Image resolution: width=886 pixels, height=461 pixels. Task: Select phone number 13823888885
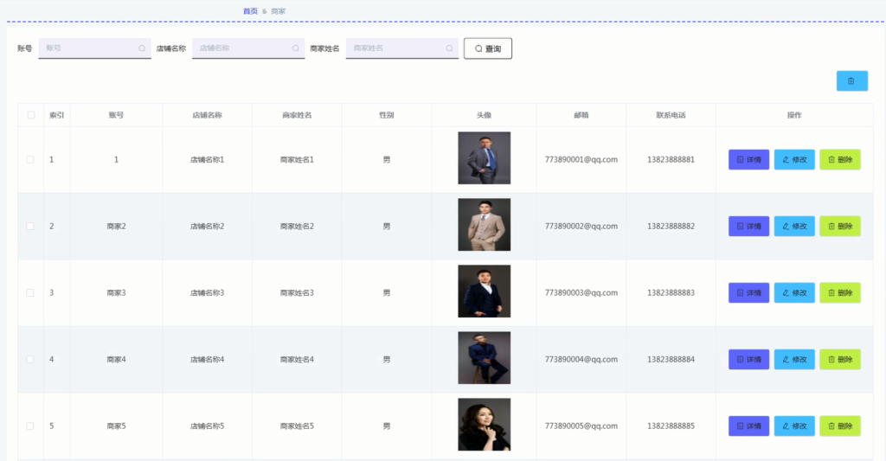click(x=671, y=426)
